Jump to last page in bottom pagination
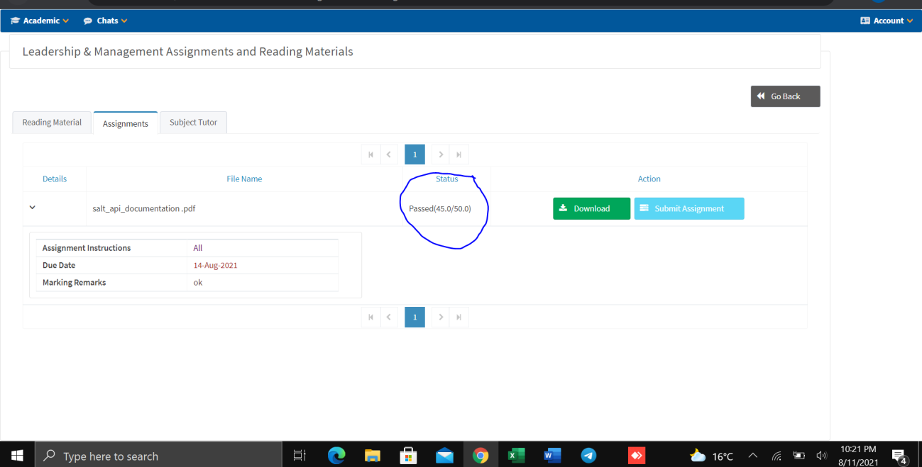Image resolution: width=922 pixels, height=467 pixels. (459, 317)
